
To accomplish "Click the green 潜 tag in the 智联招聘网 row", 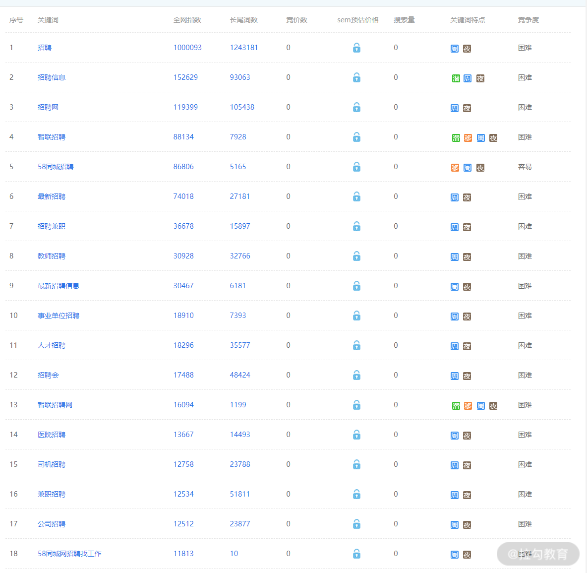I will click(456, 406).
